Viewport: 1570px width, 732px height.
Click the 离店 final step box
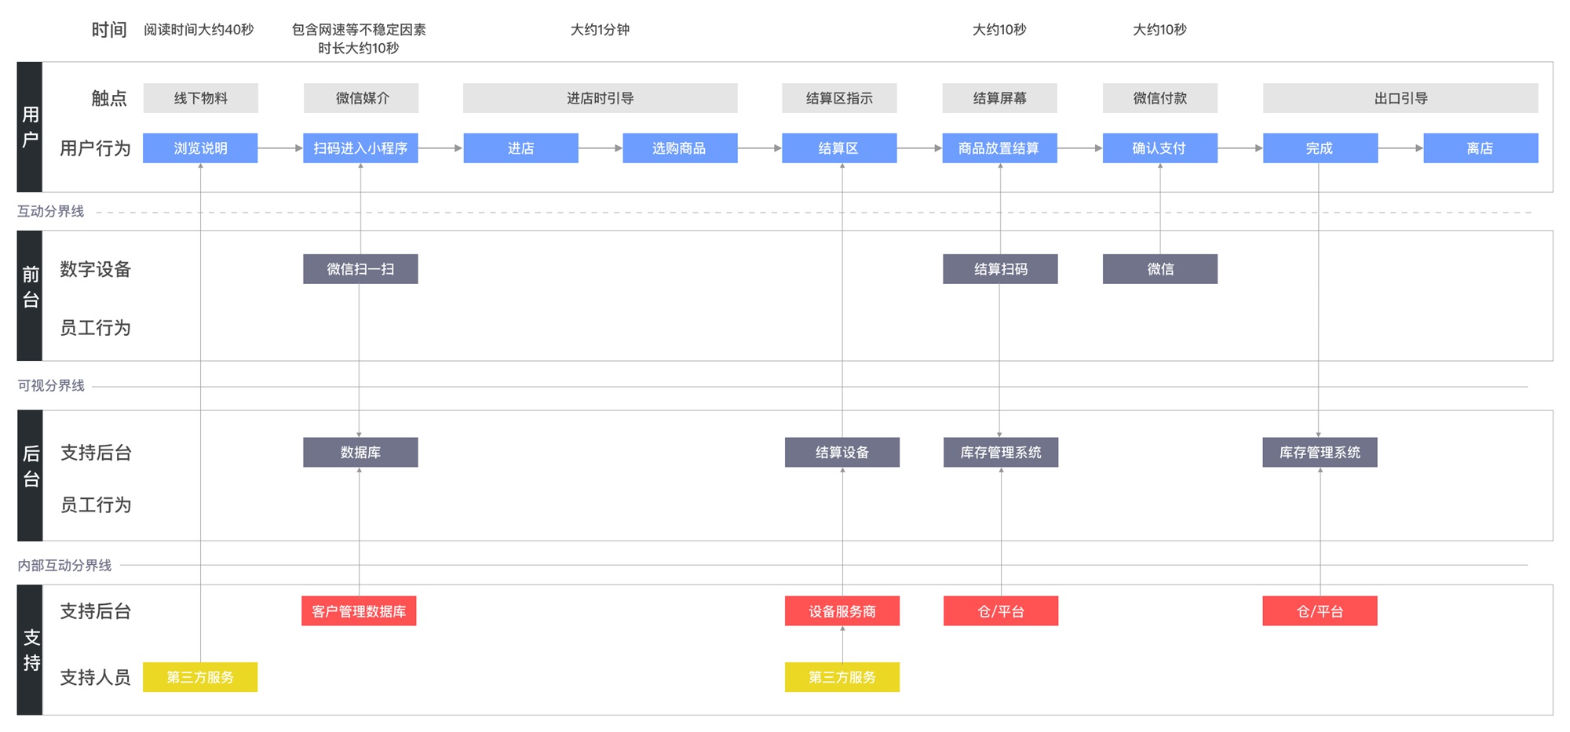[x=1481, y=148]
